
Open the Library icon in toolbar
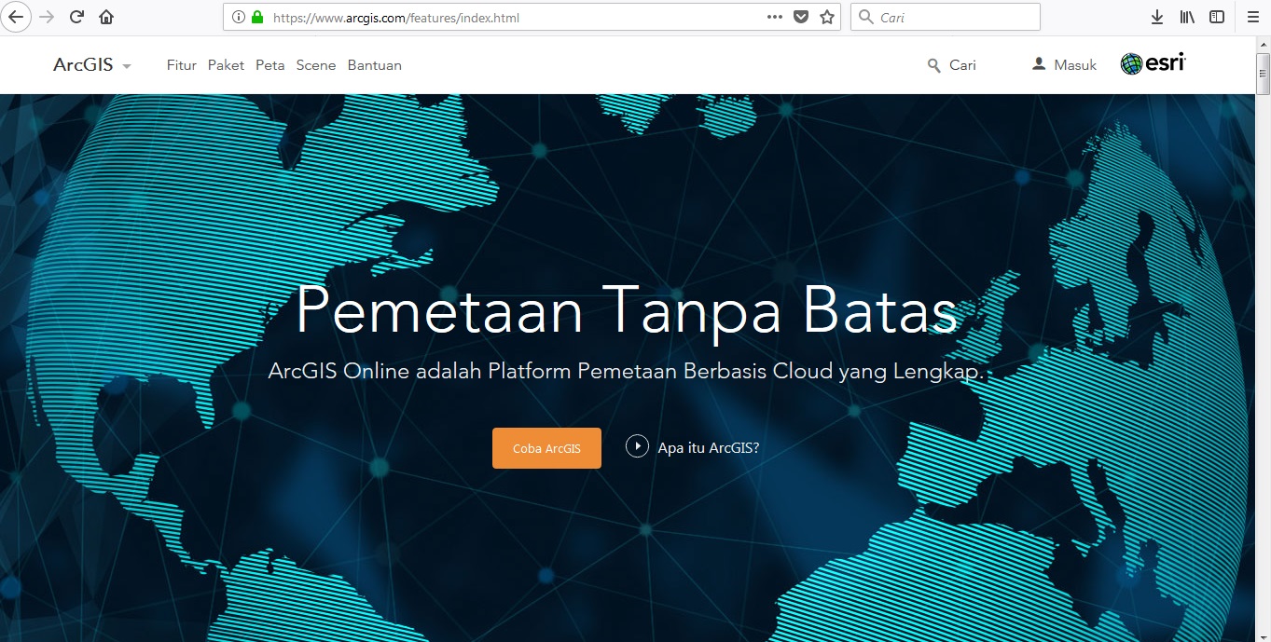pos(1186,17)
